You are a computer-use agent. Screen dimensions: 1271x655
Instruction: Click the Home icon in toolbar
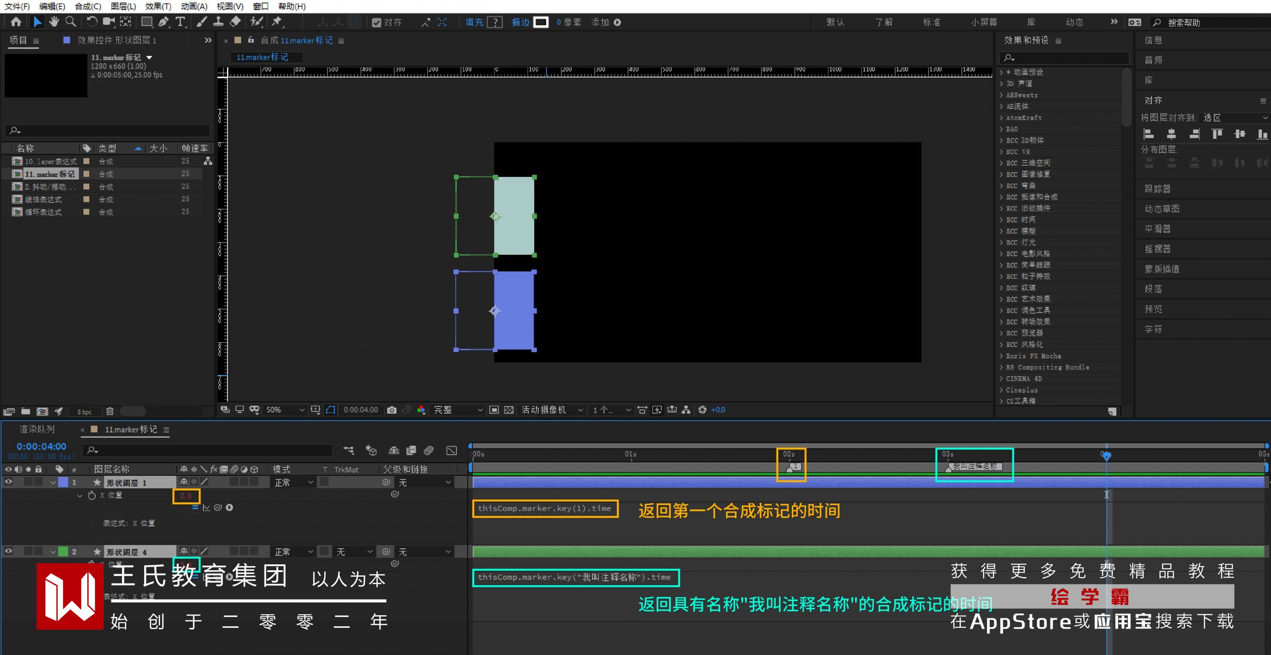point(16,22)
